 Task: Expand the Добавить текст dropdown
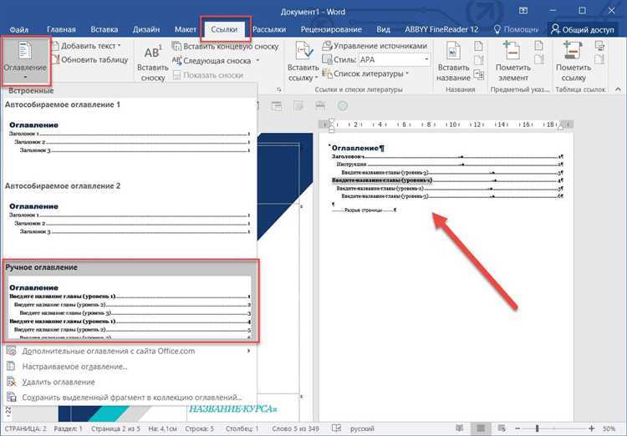[x=120, y=46]
